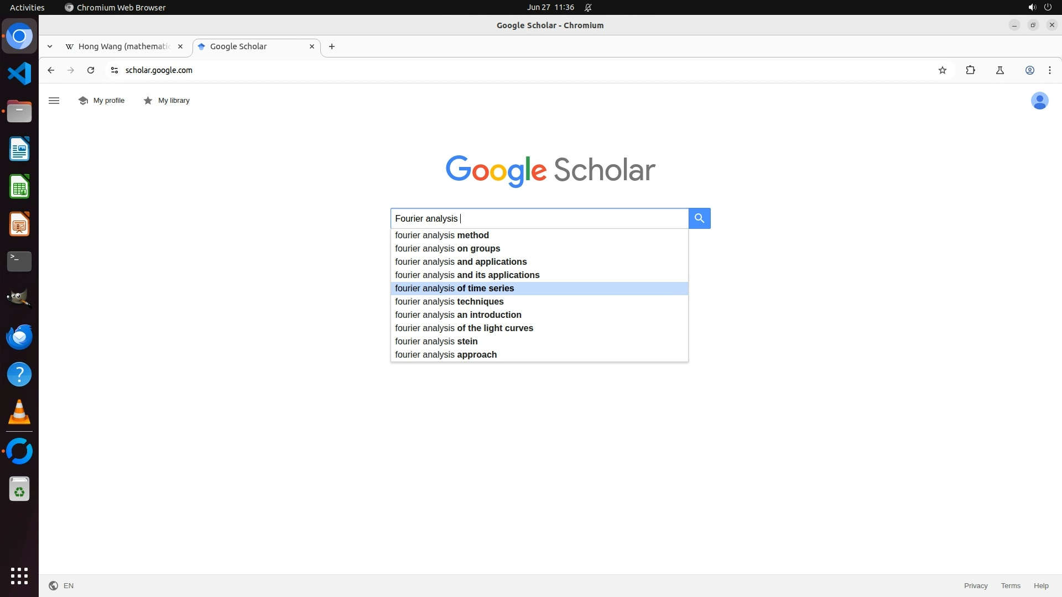Image resolution: width=1062 pixels, height=597 pixels.
Task: Launch Visual Studio Code from dock
Action: [19, 74]
